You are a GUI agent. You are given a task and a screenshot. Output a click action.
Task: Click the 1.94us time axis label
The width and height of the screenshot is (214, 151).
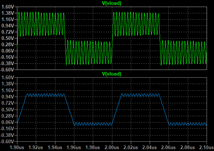click(55, 147)
